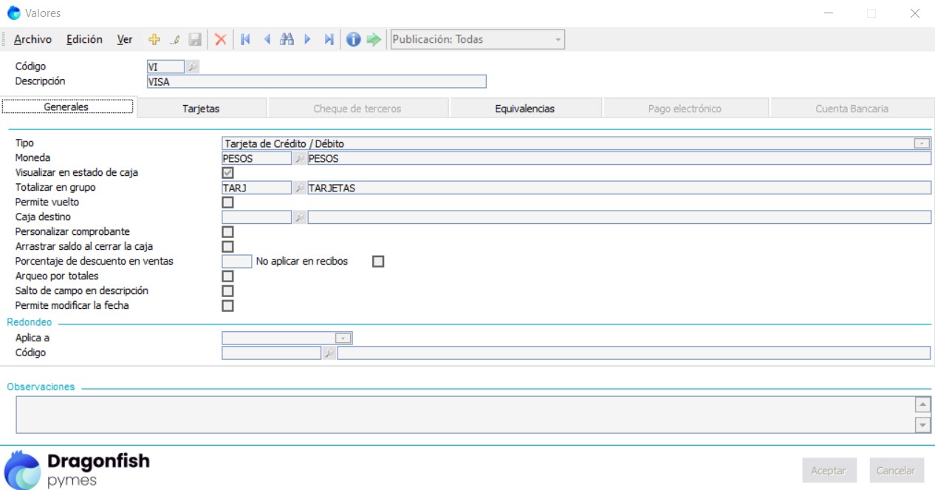Open the binoculars search tool
The image size is (935, 490).
(x=287, y=40)
